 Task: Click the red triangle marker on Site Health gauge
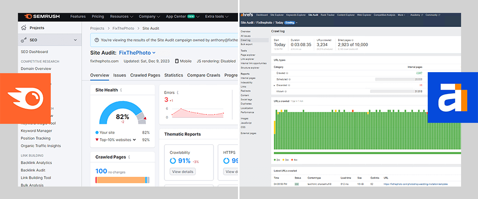[145, 118]
